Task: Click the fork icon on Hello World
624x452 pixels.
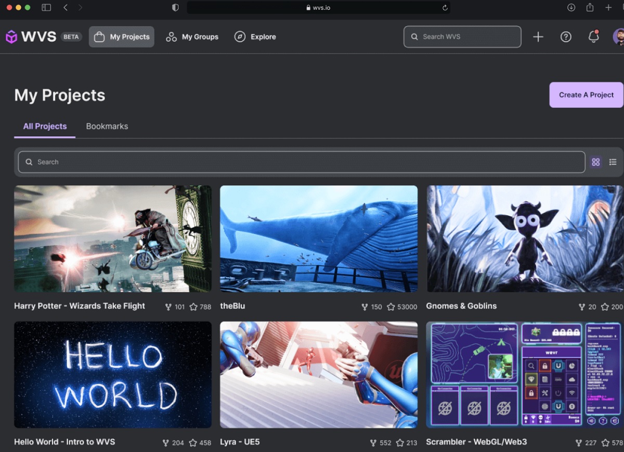Action: [166, 443]
